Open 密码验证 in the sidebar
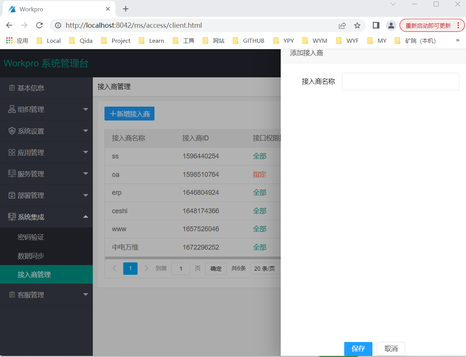Screen dimensions: 466x357 point(31,237)
